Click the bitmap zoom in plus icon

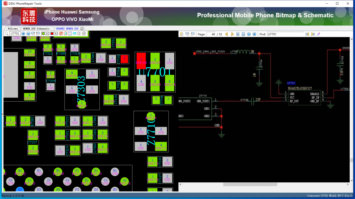click(x=23, y=34)
